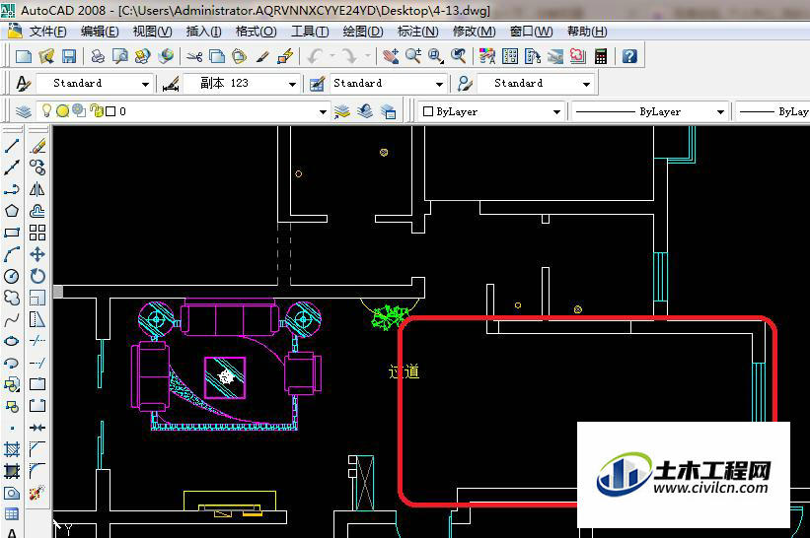This screenshot has height=538, width=810.
Task: Plot the drawing using the printer icon
Action: coord(98,56)
